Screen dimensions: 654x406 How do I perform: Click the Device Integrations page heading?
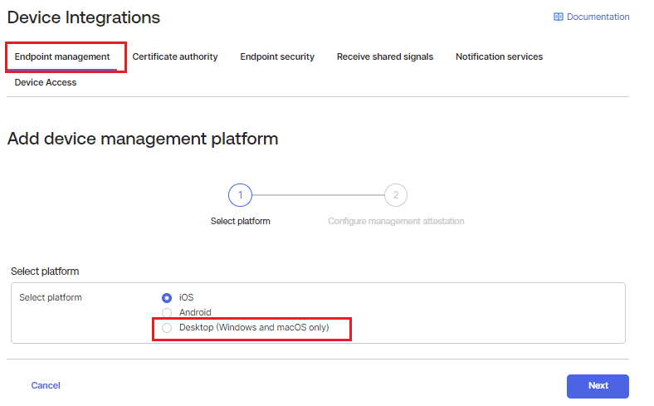(84, 17)
